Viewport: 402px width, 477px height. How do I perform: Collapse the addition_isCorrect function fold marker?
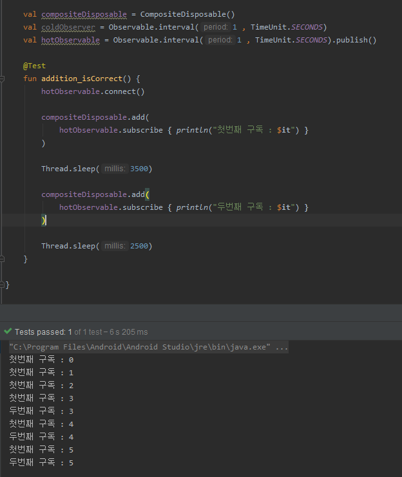click(x=2, y=79)
